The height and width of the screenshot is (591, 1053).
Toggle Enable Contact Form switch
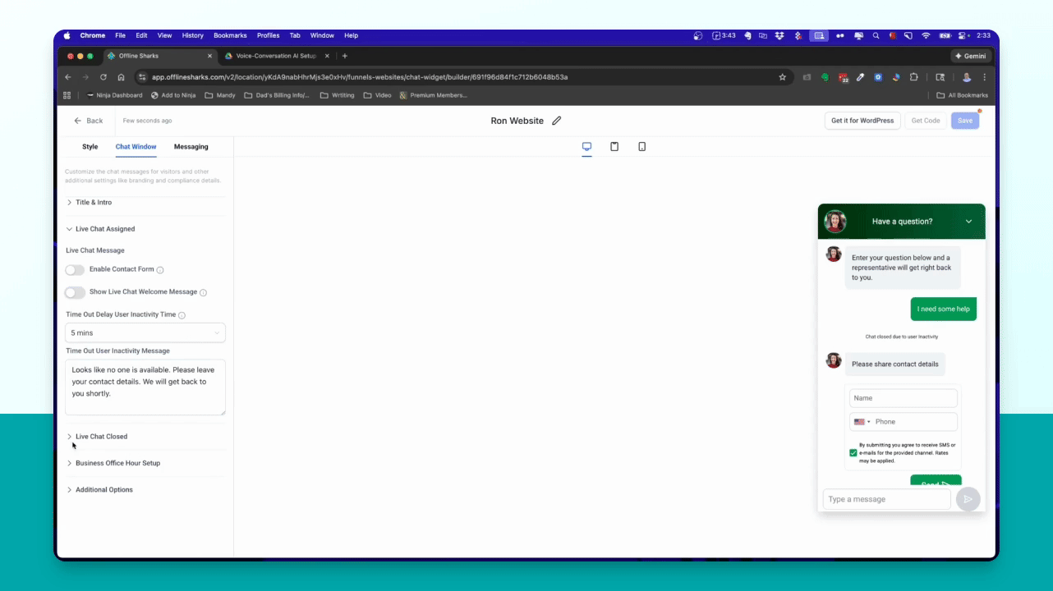[75, 270]
